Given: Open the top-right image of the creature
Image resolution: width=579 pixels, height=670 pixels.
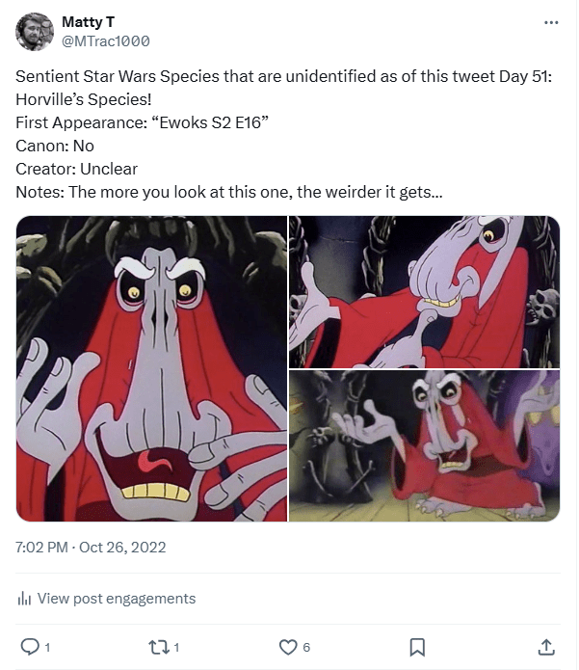Looking at the screenshot, I should click(x=424, y=292).
